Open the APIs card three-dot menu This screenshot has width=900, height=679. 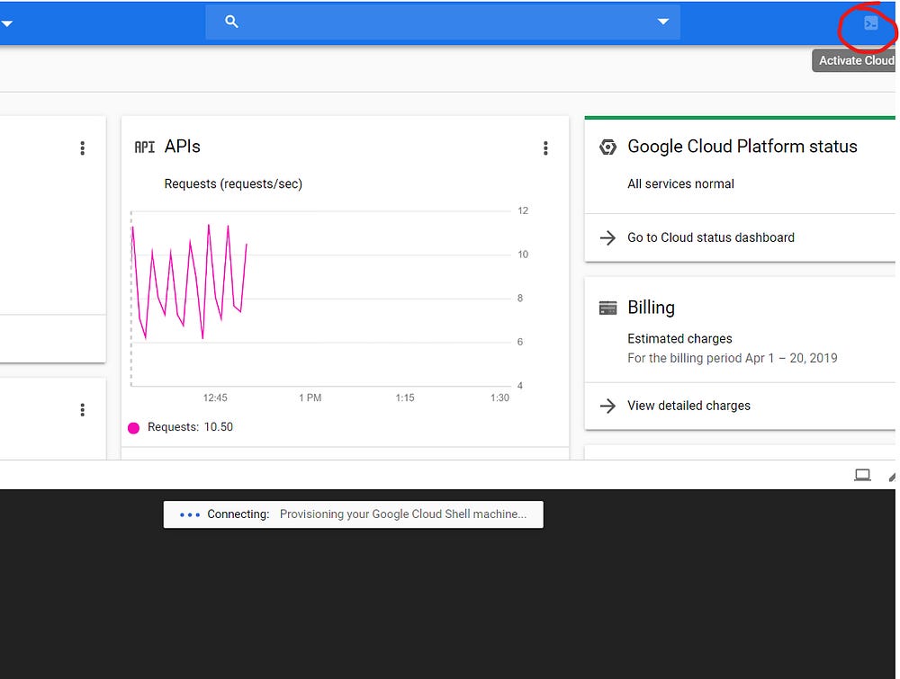[x=545, y=148]
